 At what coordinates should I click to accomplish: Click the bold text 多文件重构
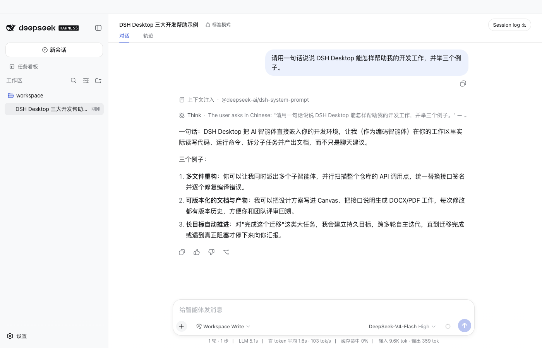coord(201,176)
